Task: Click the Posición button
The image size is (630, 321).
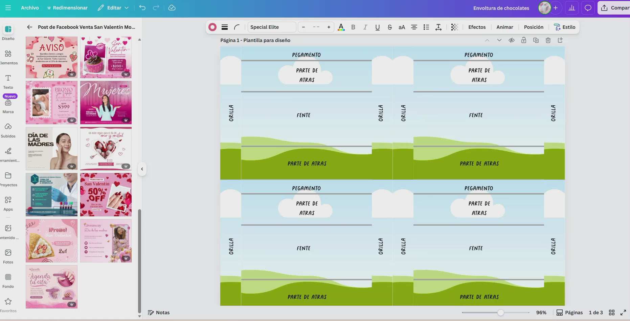Action: click(x=533, y=27)
